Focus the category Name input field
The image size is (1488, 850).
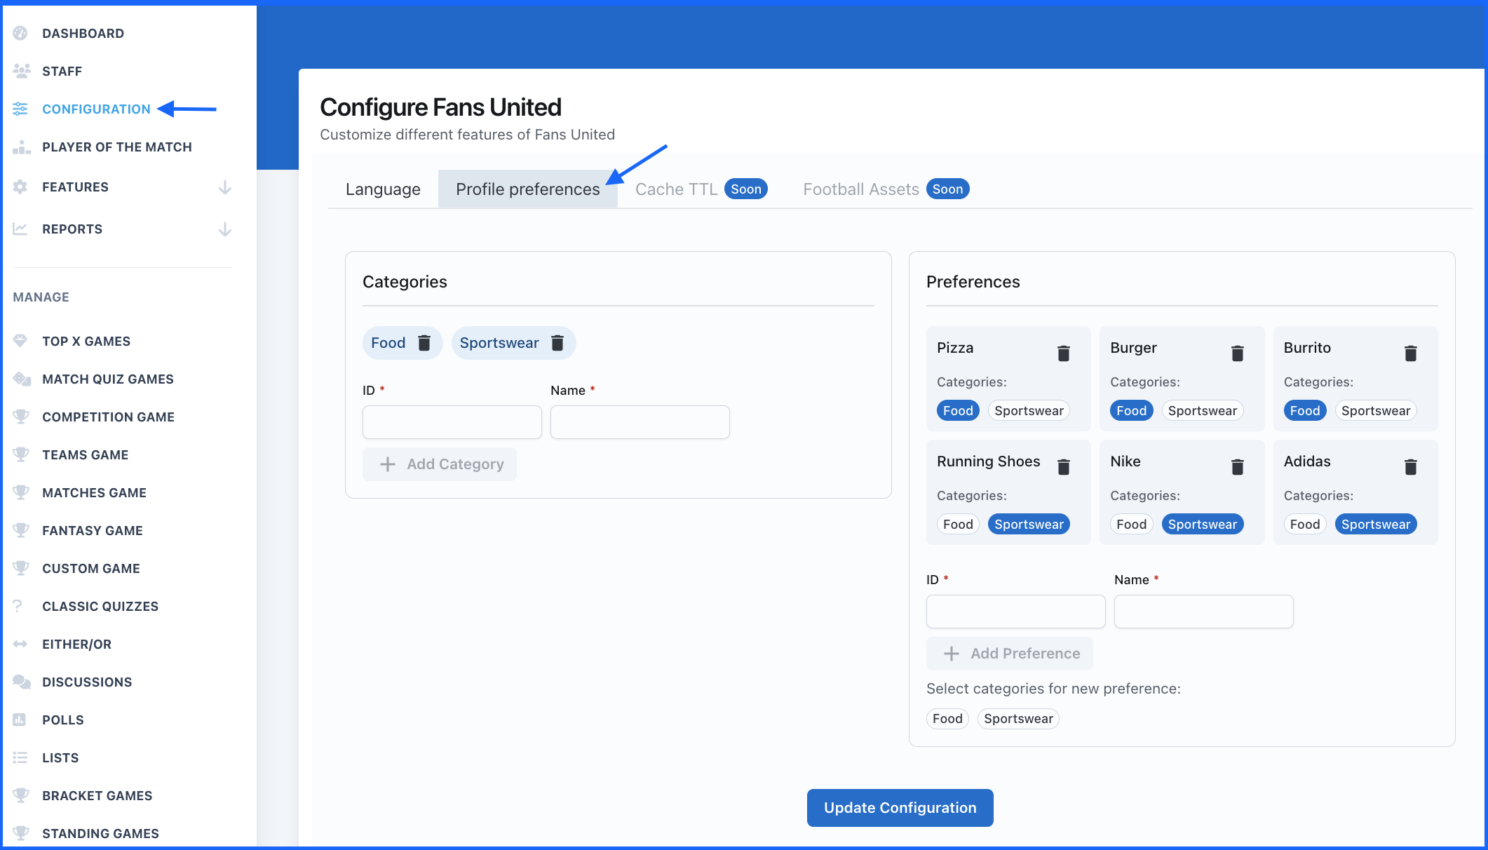640,422
